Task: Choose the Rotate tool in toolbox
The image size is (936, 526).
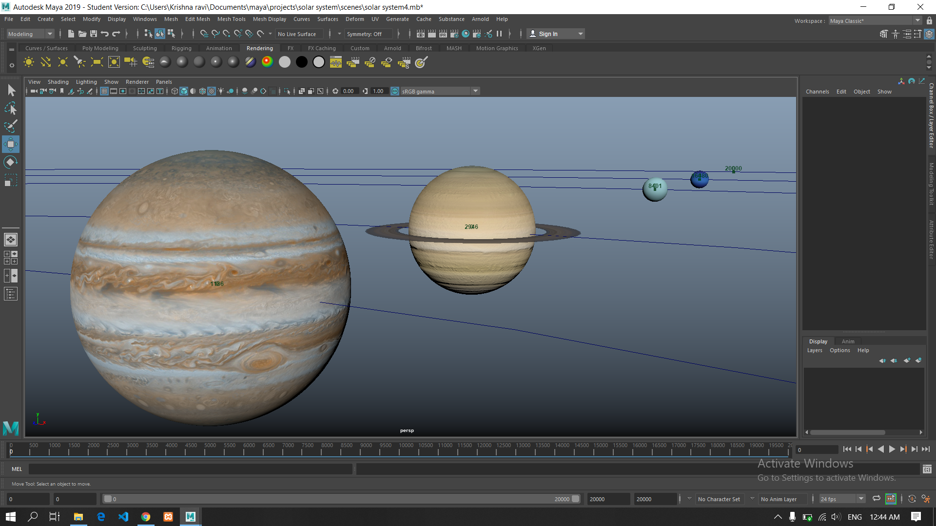Action: tap(11, 162)
